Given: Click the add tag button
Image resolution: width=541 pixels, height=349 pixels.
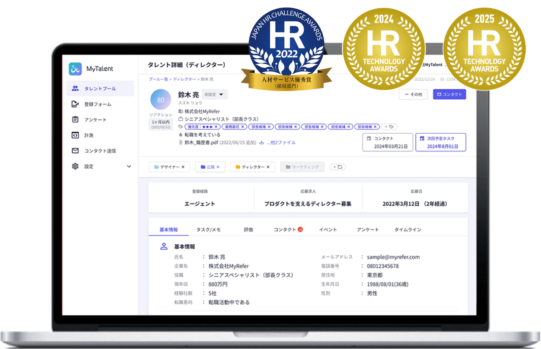Looking at the screenshot, I should point(388,126).
